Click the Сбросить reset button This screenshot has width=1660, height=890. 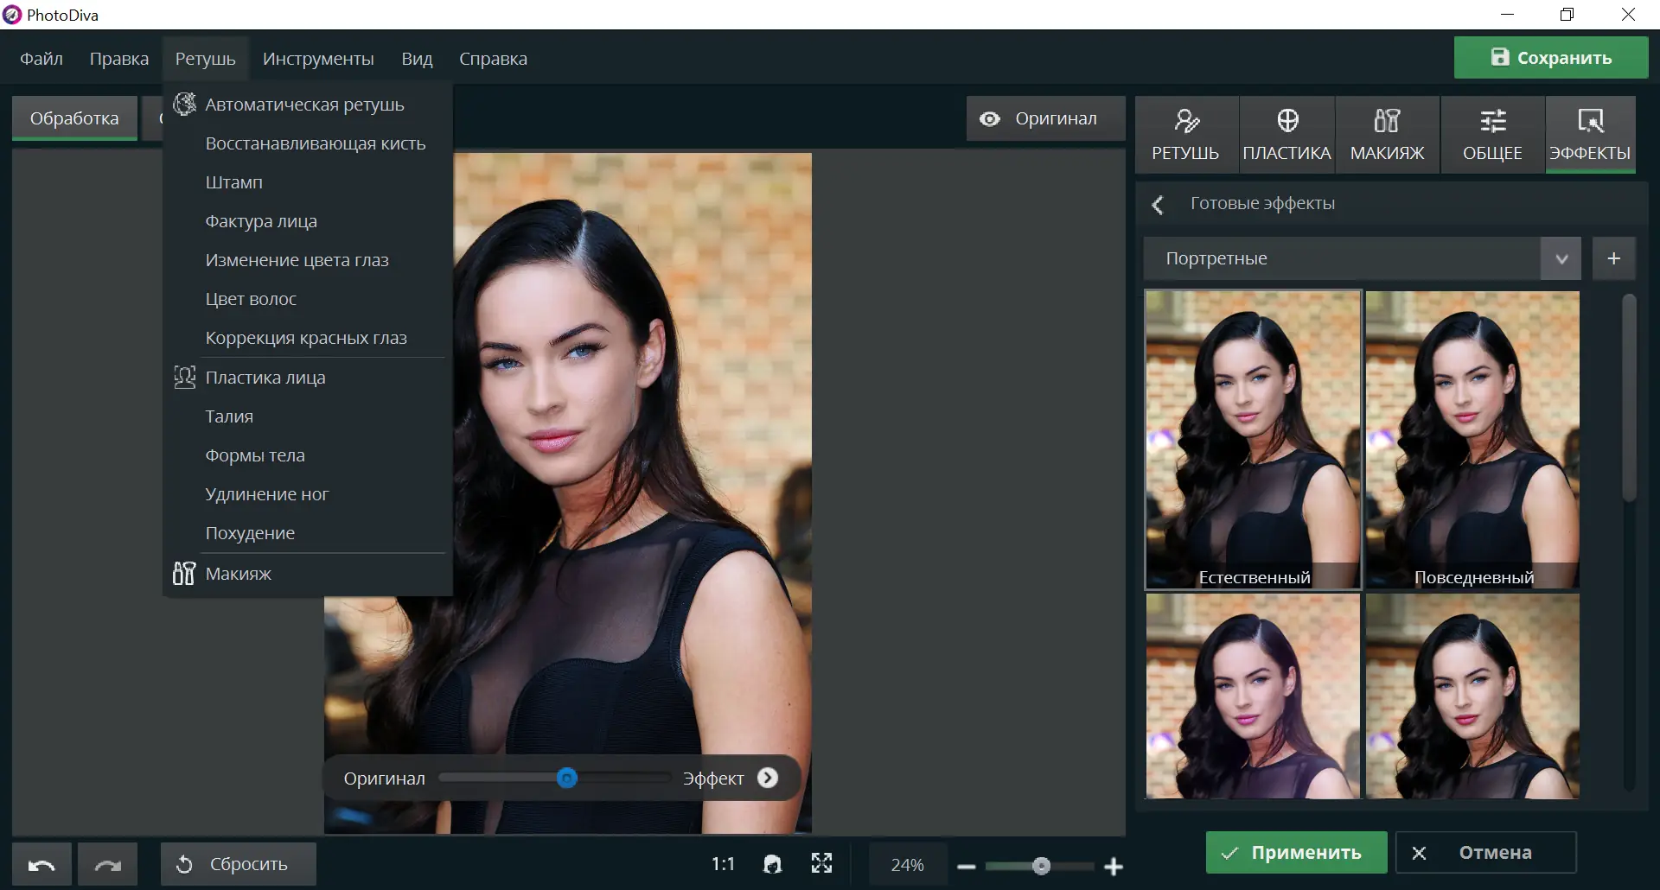[238, 864]
